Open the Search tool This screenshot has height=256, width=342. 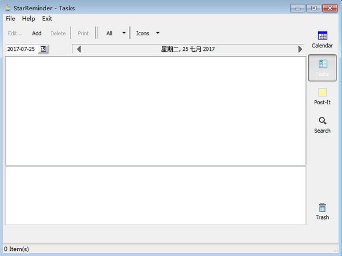322,125
